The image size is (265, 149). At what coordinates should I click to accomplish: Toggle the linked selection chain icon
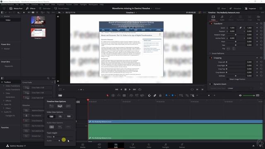click(x=155, y=96)
